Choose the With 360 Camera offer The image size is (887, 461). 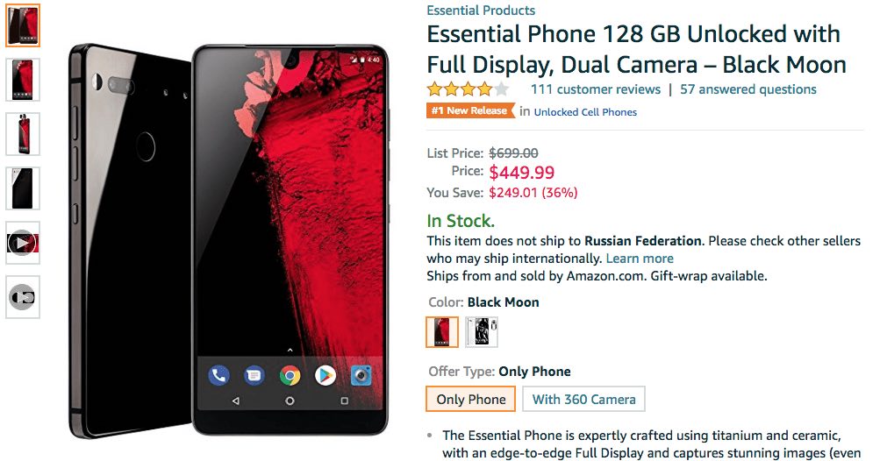583,399
